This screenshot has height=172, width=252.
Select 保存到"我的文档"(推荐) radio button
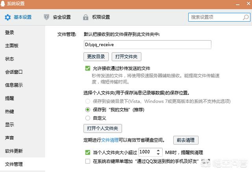(88, 110)
